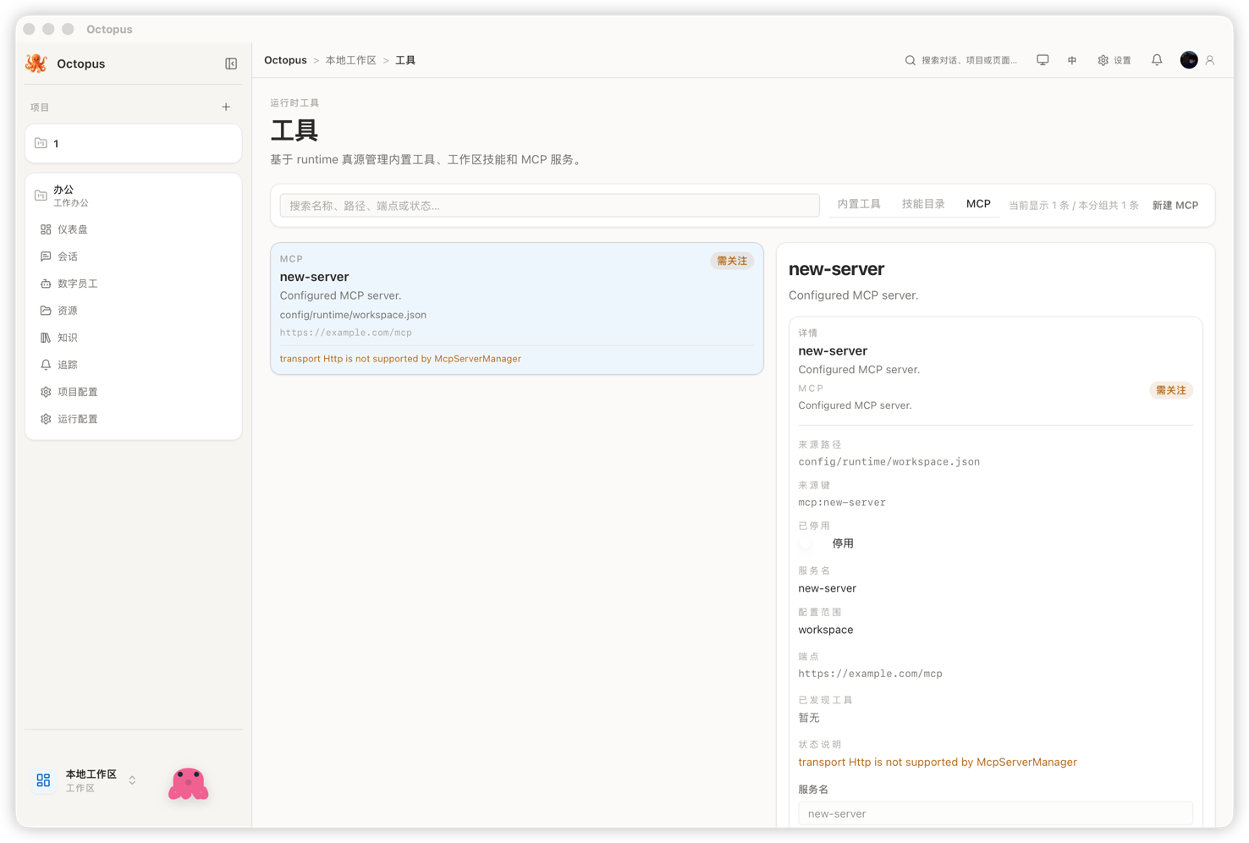Screen dimensions: 1249x843
Task: Switch to 技能目录 tab
Action: tap(923, 204)
